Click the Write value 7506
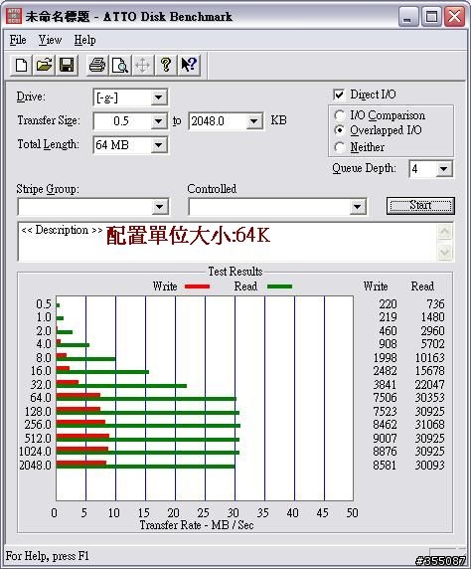 point(385,397)
